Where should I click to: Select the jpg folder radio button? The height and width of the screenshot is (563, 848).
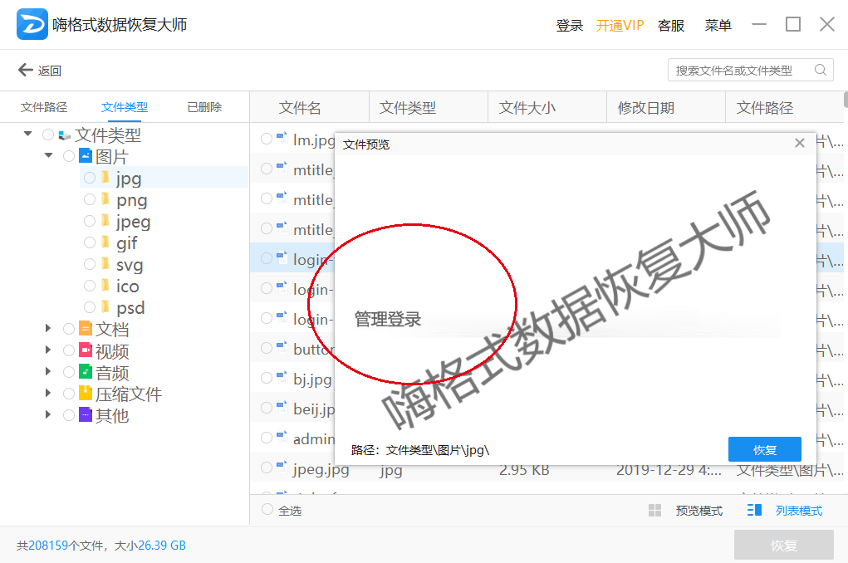[x=90, y=178]
